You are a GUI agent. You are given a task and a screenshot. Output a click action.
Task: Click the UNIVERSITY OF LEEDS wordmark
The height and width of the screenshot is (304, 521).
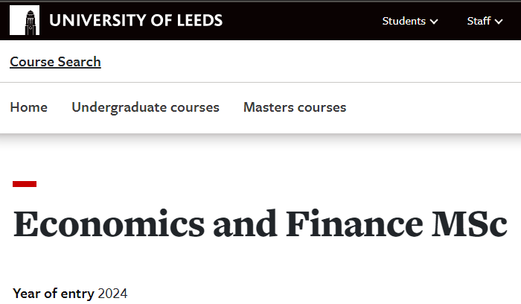[x=136, y=20]
